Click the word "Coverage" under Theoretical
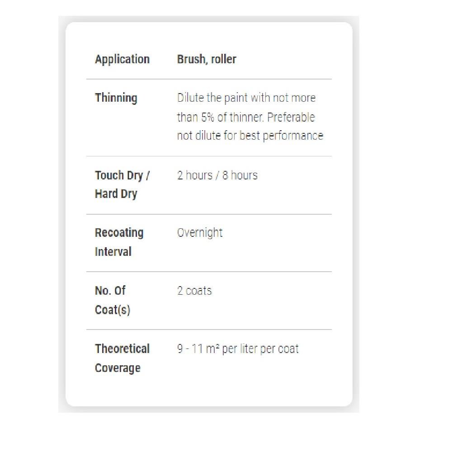Viewport: 452px width, 452px height. click(118, 368)
